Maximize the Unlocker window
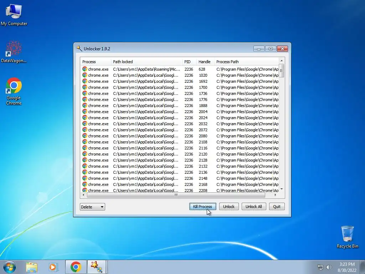 (271, 49)
